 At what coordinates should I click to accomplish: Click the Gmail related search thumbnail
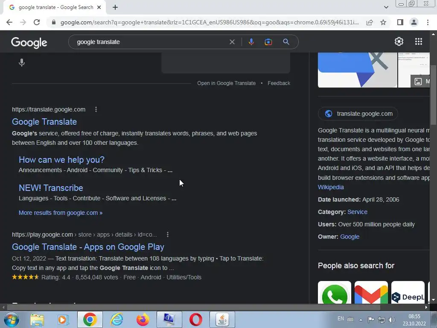371,292
